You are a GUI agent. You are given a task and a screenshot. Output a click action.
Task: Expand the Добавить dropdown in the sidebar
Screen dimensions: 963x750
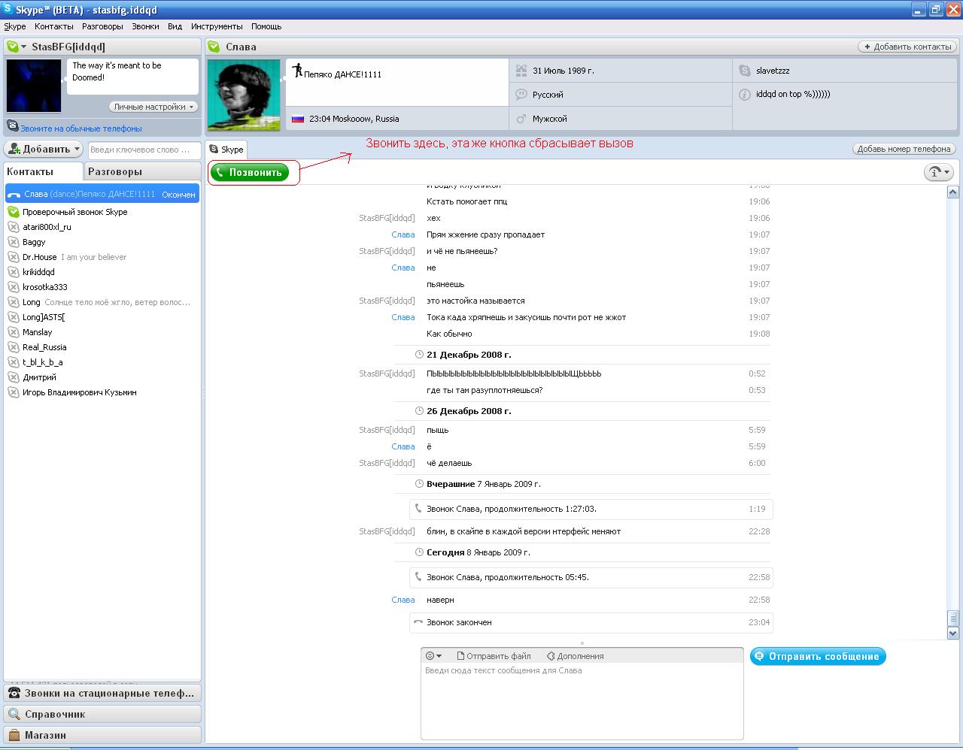pyautogui.click(x=43, y=149)
